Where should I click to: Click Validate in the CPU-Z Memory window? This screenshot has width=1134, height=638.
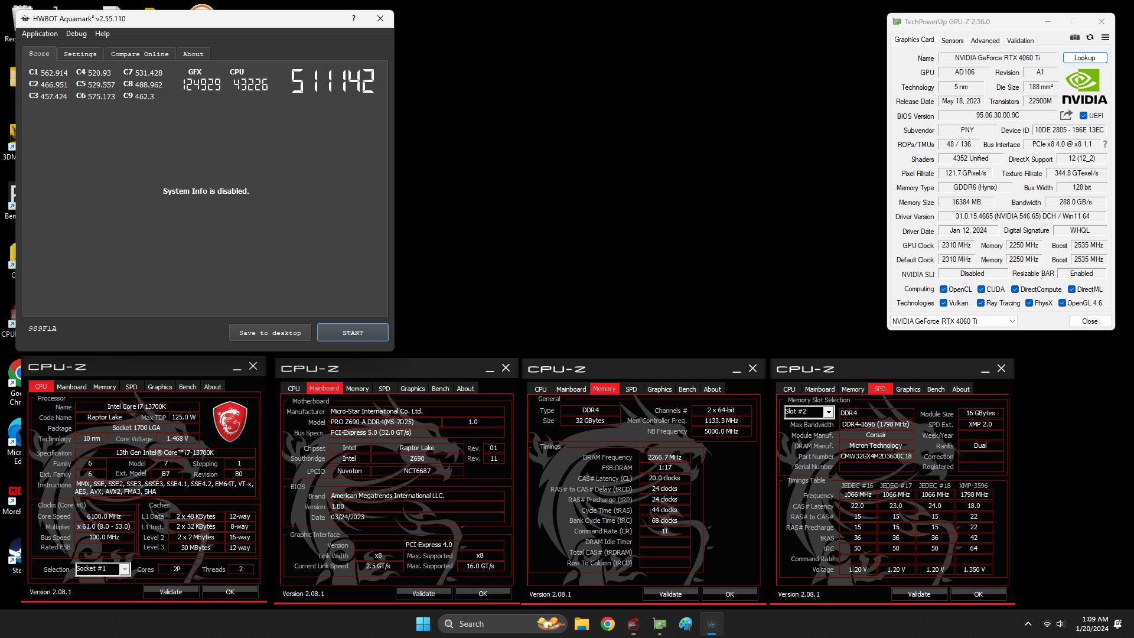(x=670, y=594)
